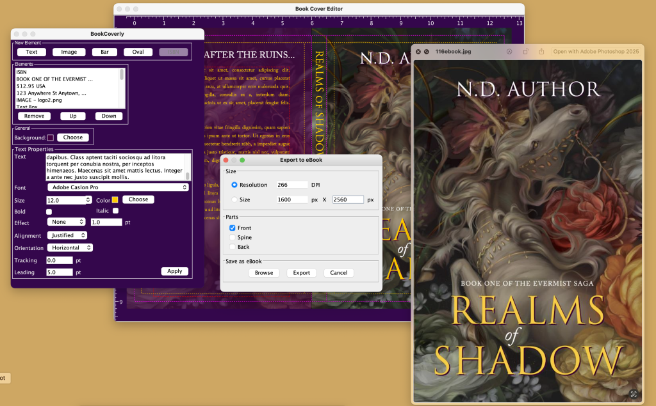656x406 pixels.
Task: Enable the Italic checkbox in Text Properties
Action: 115,211
